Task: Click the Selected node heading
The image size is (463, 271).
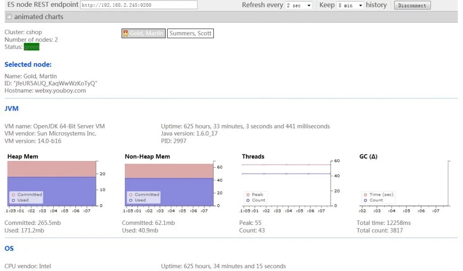Action: coord(28,64)
